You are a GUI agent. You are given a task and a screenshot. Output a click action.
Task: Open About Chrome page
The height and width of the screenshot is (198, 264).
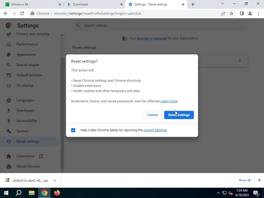[x=29, y=166]
